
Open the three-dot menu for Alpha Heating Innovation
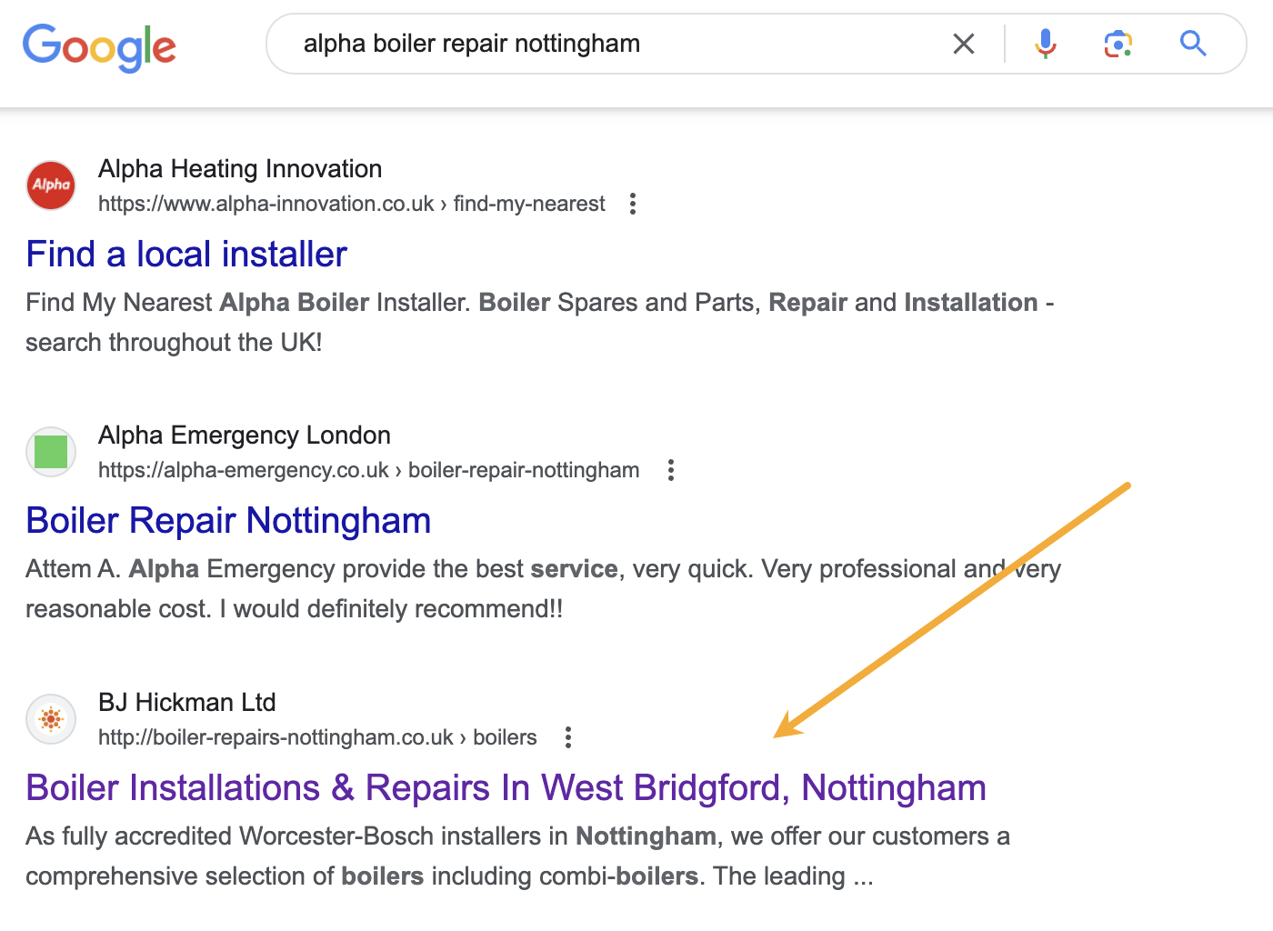pyautogui.click(x=632, y=204)
